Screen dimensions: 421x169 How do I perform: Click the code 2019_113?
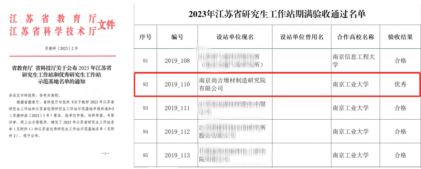click(177, 155)
